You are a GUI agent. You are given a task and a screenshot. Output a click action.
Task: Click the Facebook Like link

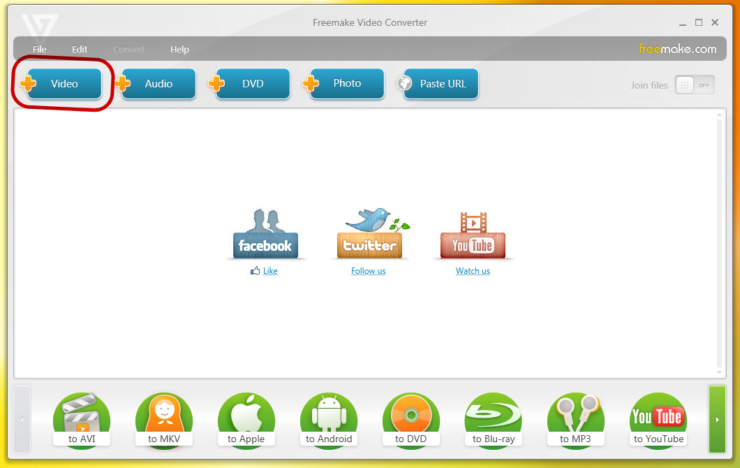[270, 271]
